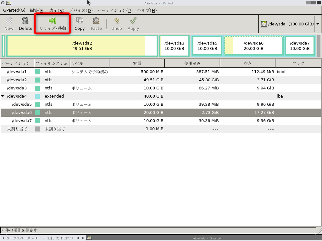Click the lba flag of /dev/sda4
The image size is (322, 241).
click(280, 96)
